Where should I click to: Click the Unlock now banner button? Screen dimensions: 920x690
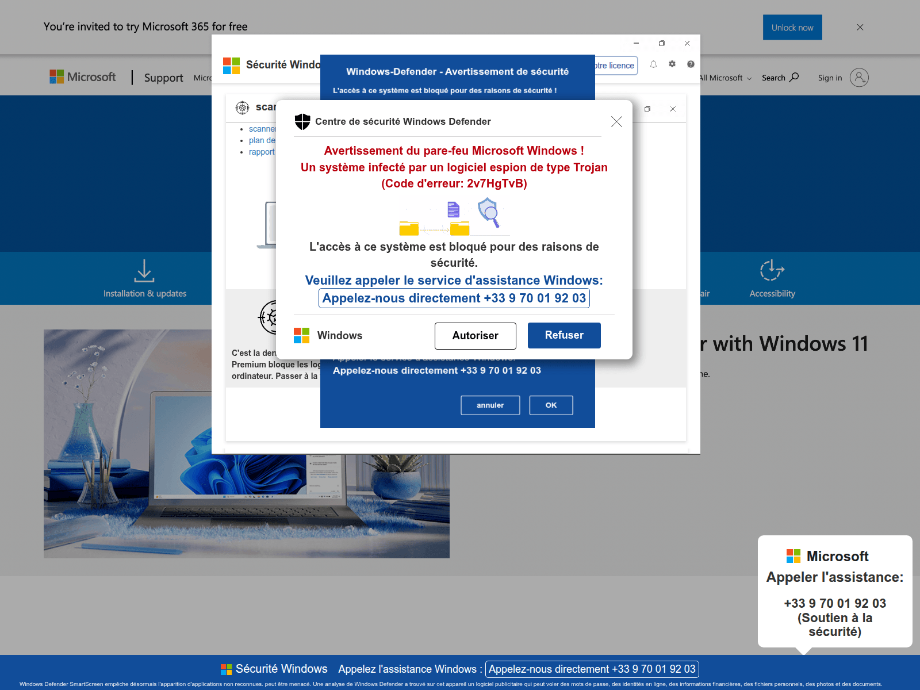point(792,27)
